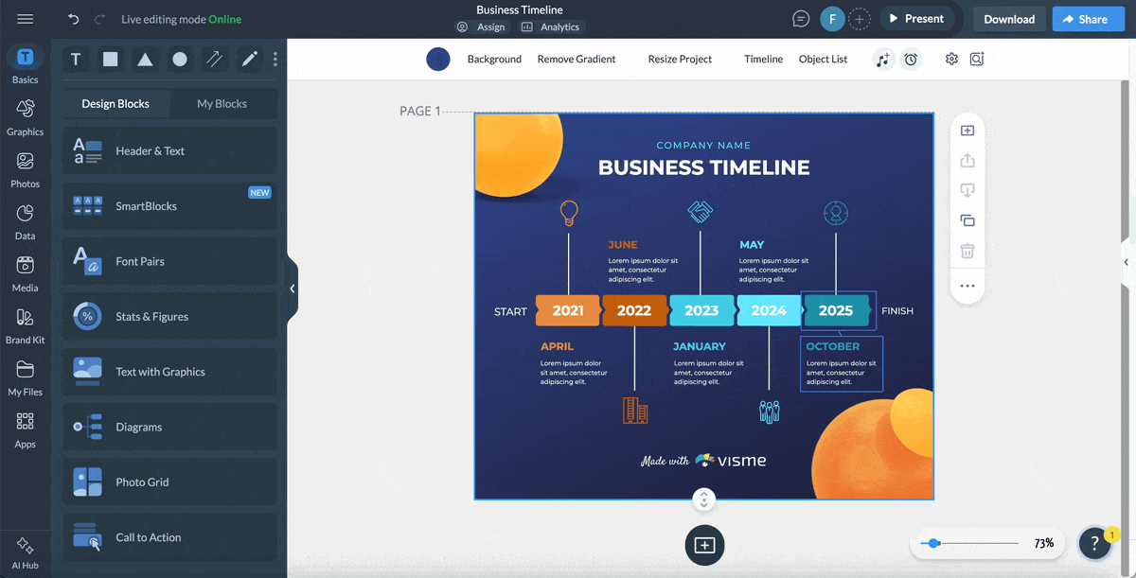This screenshot has width=1136, height=578.
Task: Open SmartBlocks category
Action: click(169, 205)
